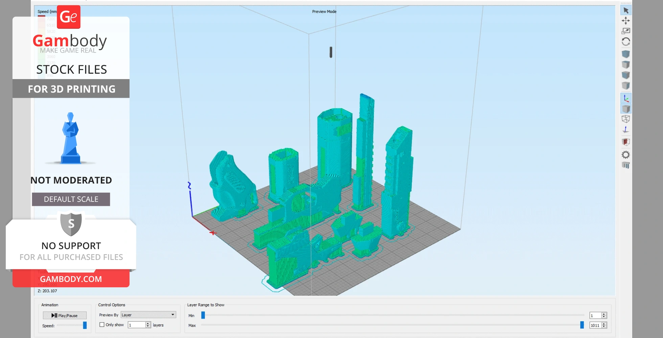Viewport: 663px width, 338px height.
Task: Toggle the wireframe cube display mode
Action: click(626, 119)
